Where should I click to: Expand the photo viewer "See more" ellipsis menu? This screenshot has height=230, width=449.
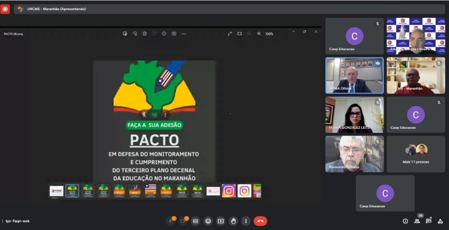click(x=184, y=34)
